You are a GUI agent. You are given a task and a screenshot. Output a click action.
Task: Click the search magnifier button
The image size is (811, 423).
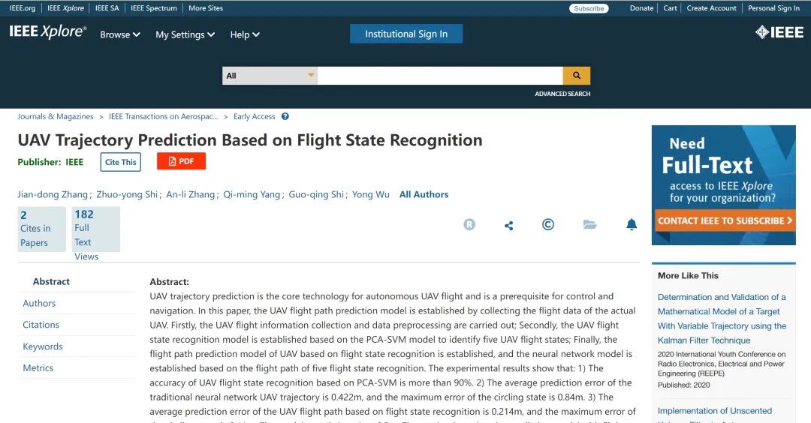point(577,76)
